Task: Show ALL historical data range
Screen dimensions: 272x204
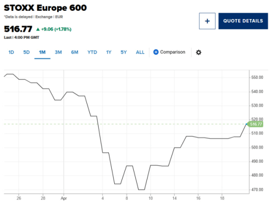Action: pos(140,52)
